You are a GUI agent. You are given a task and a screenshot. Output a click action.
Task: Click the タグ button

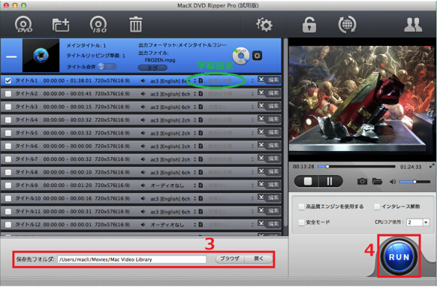click(x=152, y=68)
